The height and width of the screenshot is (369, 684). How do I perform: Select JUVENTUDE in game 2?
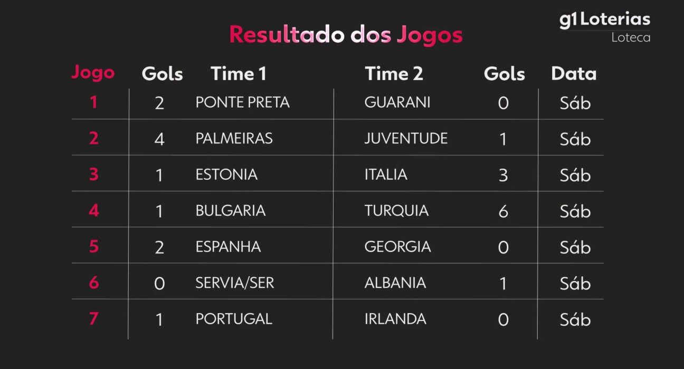pos(406,138)
